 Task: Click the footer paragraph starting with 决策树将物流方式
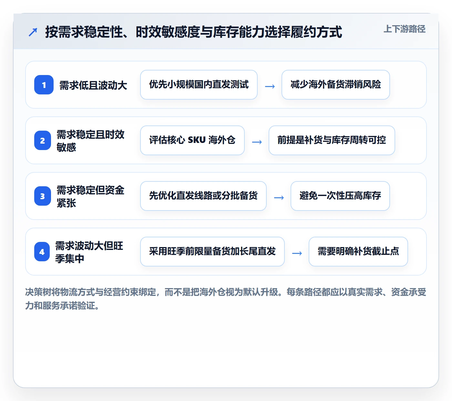(226, 299)
